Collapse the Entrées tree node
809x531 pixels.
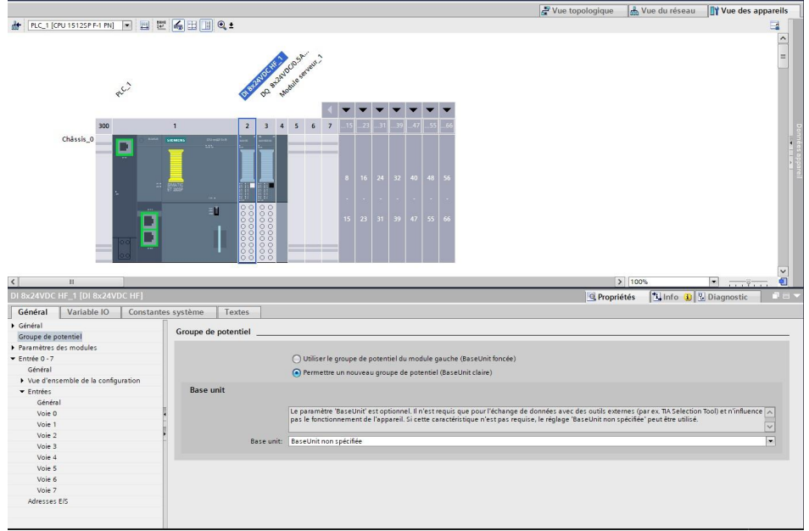[x=22, y=392]
